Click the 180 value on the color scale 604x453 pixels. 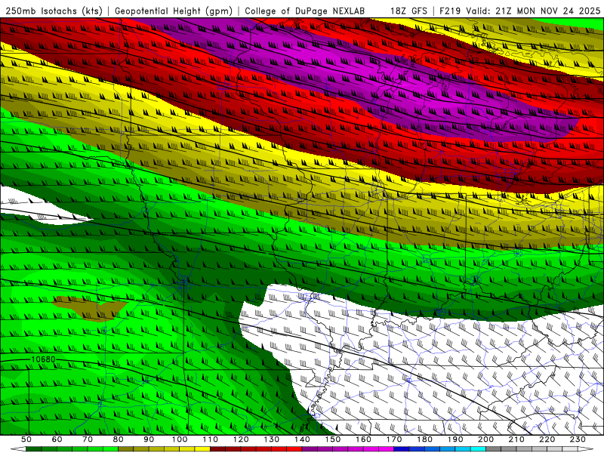424,439
